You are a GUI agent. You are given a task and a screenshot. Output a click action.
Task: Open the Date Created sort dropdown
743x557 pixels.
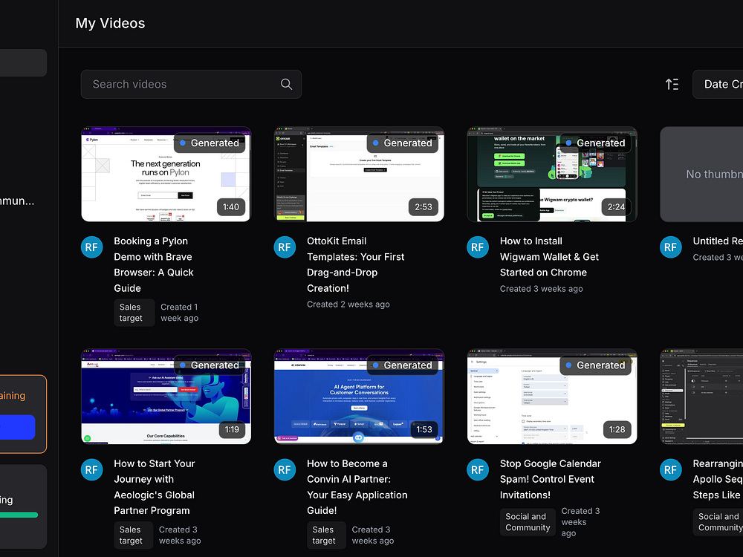(718, 85)
